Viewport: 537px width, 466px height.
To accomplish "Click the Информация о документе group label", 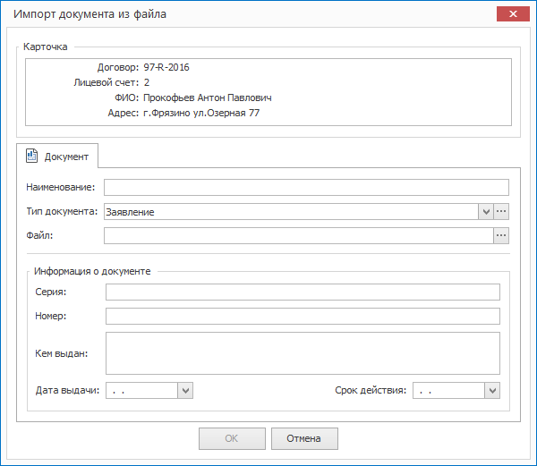I will (92, 271).
